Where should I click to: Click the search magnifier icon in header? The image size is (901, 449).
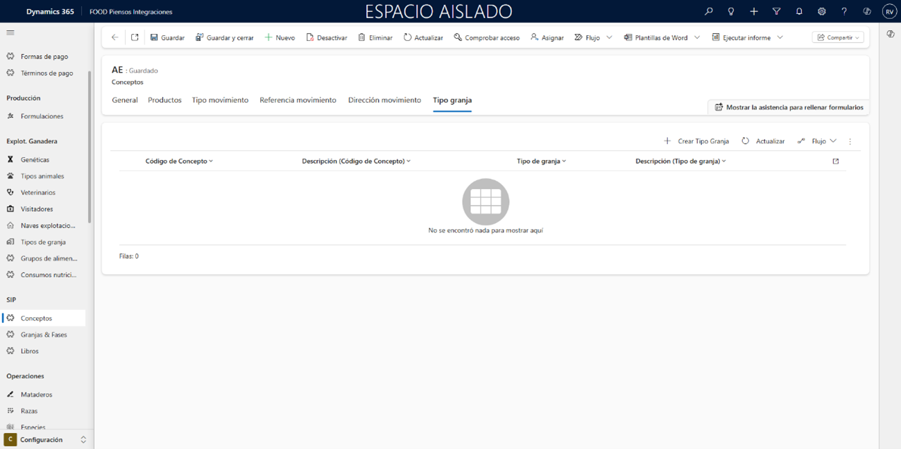(x=708, y=12)
